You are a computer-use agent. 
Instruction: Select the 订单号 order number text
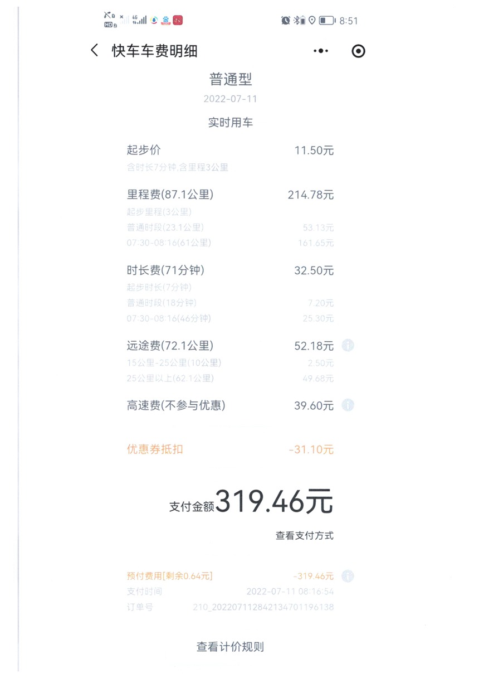(x=263, y=607)
